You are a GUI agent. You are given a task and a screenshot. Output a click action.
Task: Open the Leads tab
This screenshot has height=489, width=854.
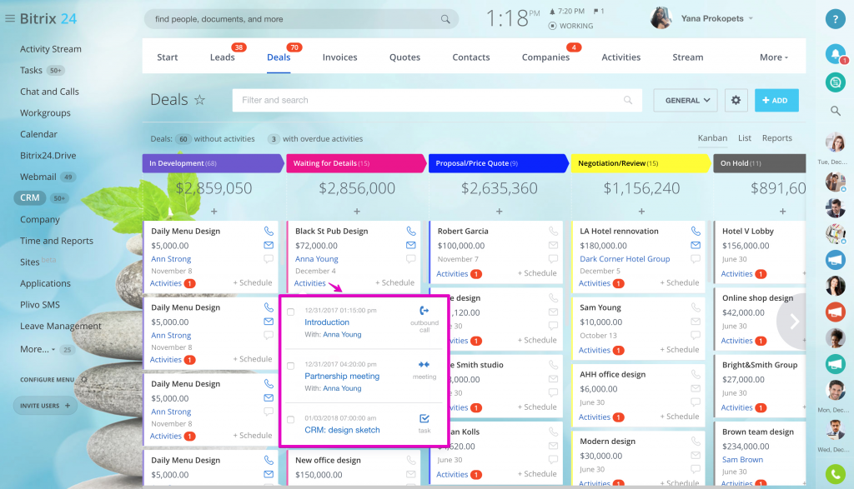pos(222,57)
